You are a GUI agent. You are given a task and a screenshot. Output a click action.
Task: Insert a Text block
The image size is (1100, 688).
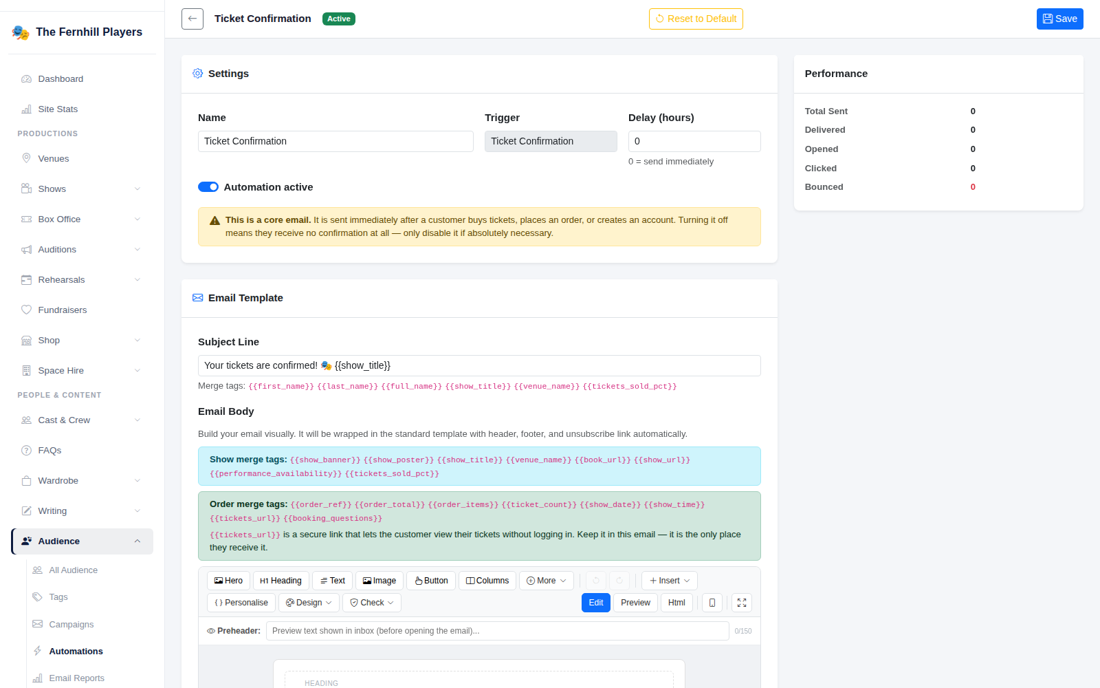click(333, 581)
